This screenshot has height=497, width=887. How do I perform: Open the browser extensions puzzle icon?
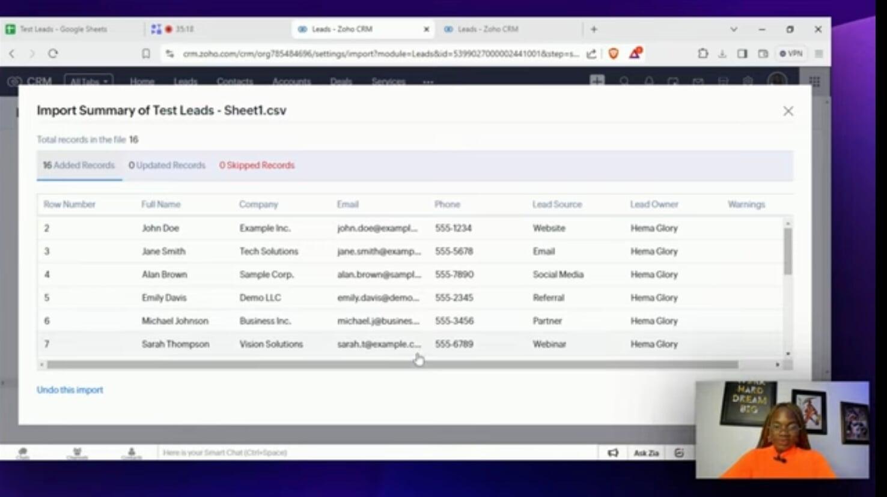tap(703, 53)
